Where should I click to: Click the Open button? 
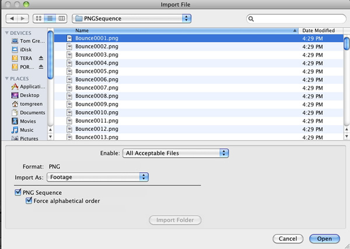coord(324,239)
